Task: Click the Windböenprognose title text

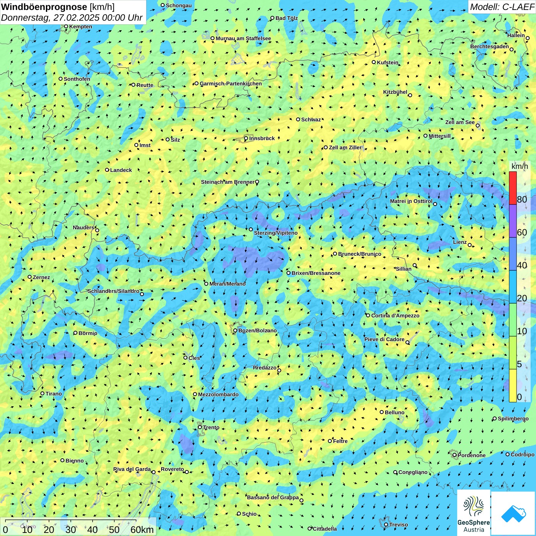Action: click(x=44, y=7)
